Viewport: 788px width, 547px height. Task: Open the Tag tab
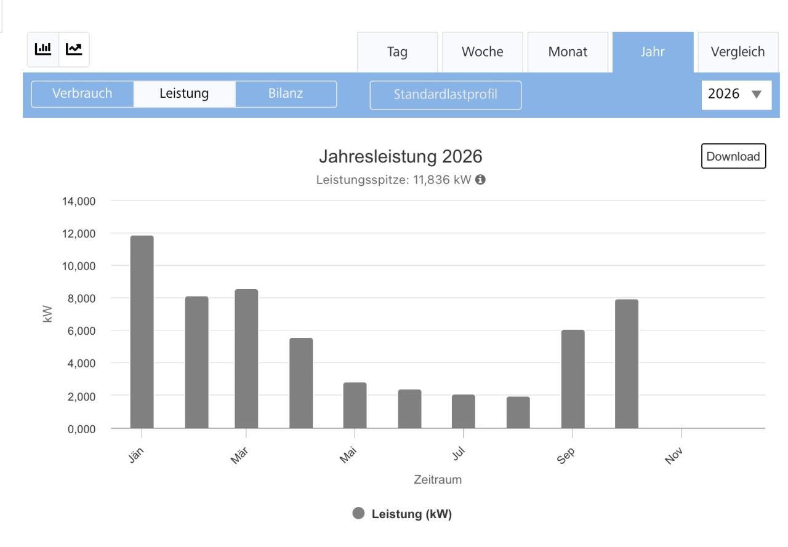(x=398, y=52)
